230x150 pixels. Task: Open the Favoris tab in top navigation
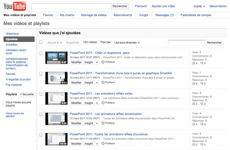pyautogui.click(x=48, y=15)
